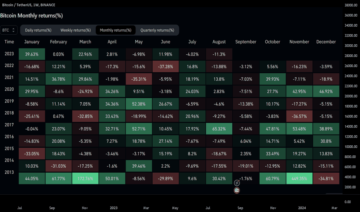
Task: Click the -37.28% June 2022 cell
Action: click(x=166, y=67)
